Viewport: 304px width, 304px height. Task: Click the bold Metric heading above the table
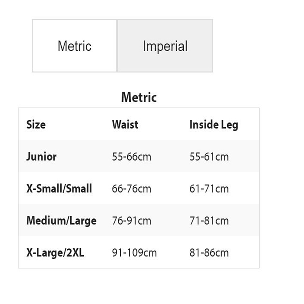point(139,97)
